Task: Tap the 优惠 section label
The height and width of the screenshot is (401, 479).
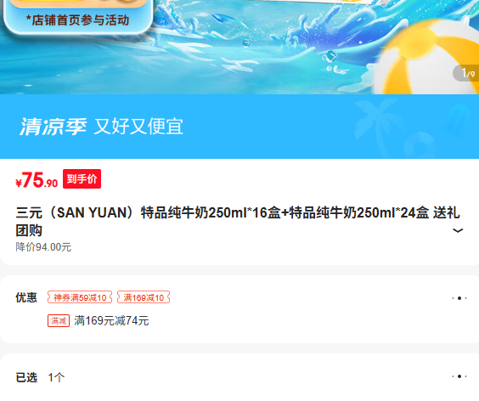Action: click(x=26, y=297)
